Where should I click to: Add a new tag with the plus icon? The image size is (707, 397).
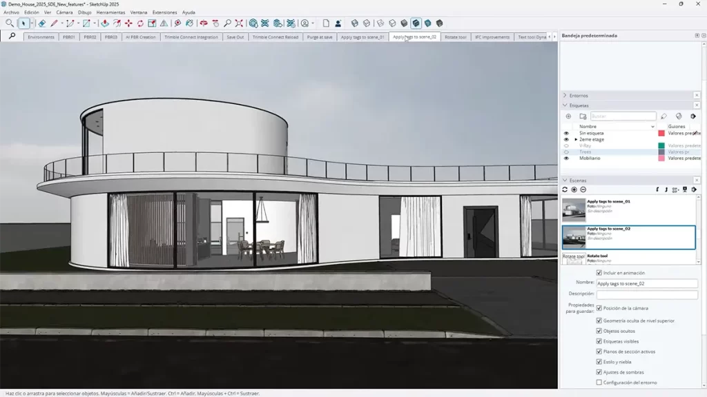pos(568,116)
